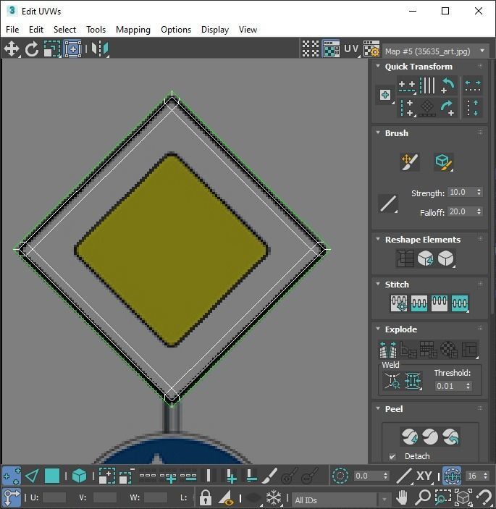This screenshot has height=509, width=496.
Task: Click Relax Until Flat icon
Action: (426, 258)
